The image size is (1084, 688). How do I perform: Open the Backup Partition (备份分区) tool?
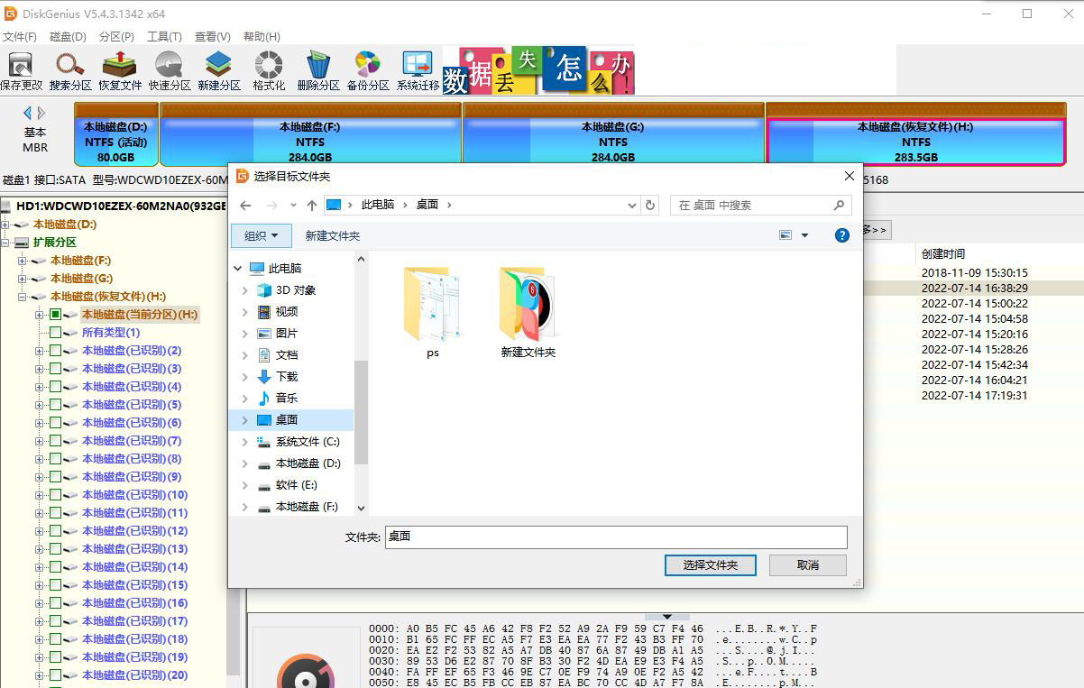(368, 71)
